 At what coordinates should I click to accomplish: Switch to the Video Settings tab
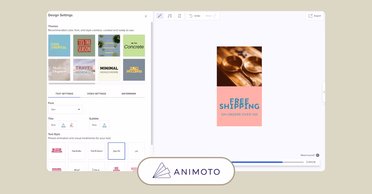(97, 94)
